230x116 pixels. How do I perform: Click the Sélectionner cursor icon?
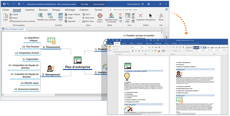pos(151,16)
